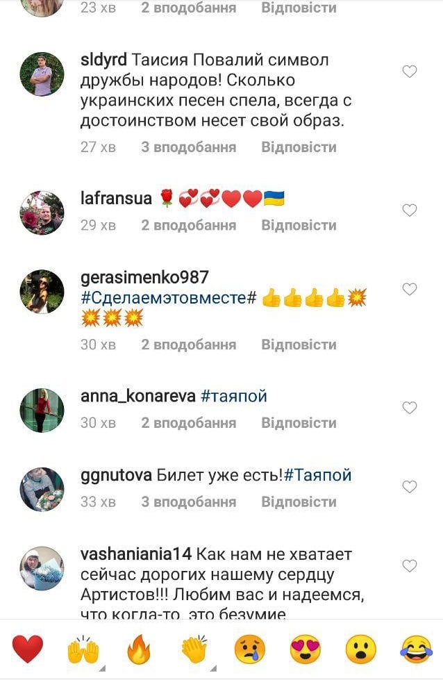443x680 pixels.
Task: Like ggnutova's comment with heart
Action: click(410, 487)
